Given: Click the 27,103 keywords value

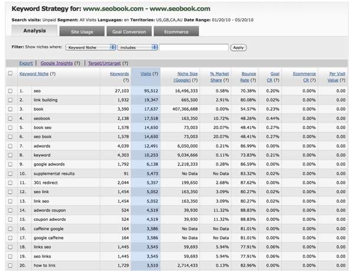Looking at the screenshot, I should point(122,91).
